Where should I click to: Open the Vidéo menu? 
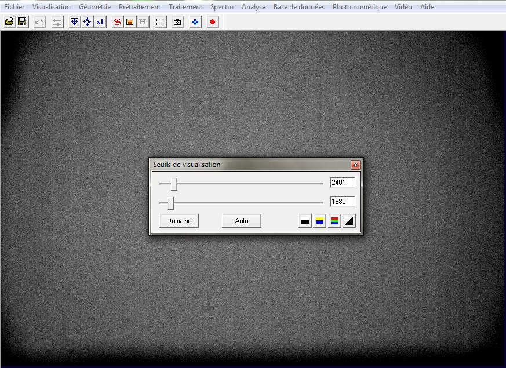click(x=403, y=7)
